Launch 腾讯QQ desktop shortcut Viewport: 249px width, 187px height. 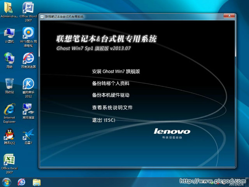pyautogui.click(x=9, y=136)
